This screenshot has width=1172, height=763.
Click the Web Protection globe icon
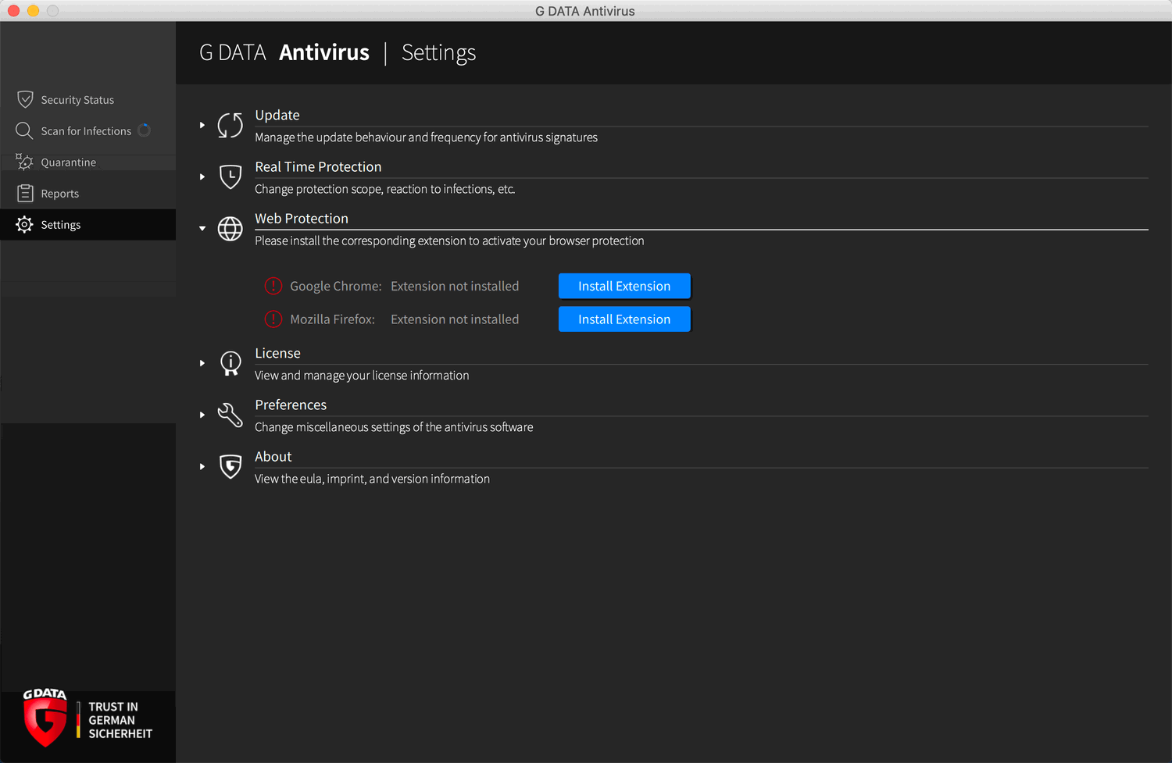click(230, 229)
